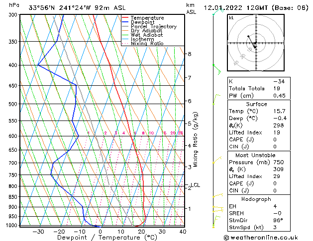The width and height of the screenshot is (313, 241).
Task: Click the 'kt' unit label in hodograph
Action: [x=231, y=18]
